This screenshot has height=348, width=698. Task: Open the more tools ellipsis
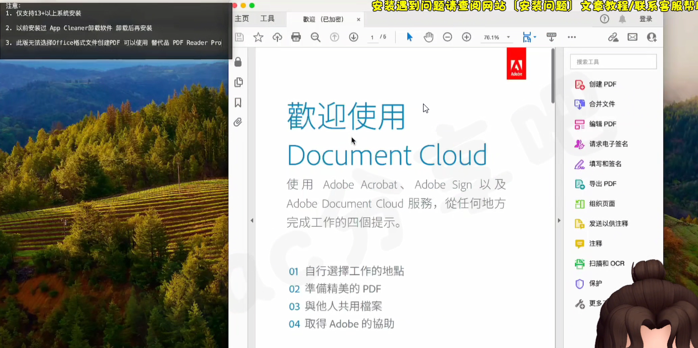[x=572, y=37]
